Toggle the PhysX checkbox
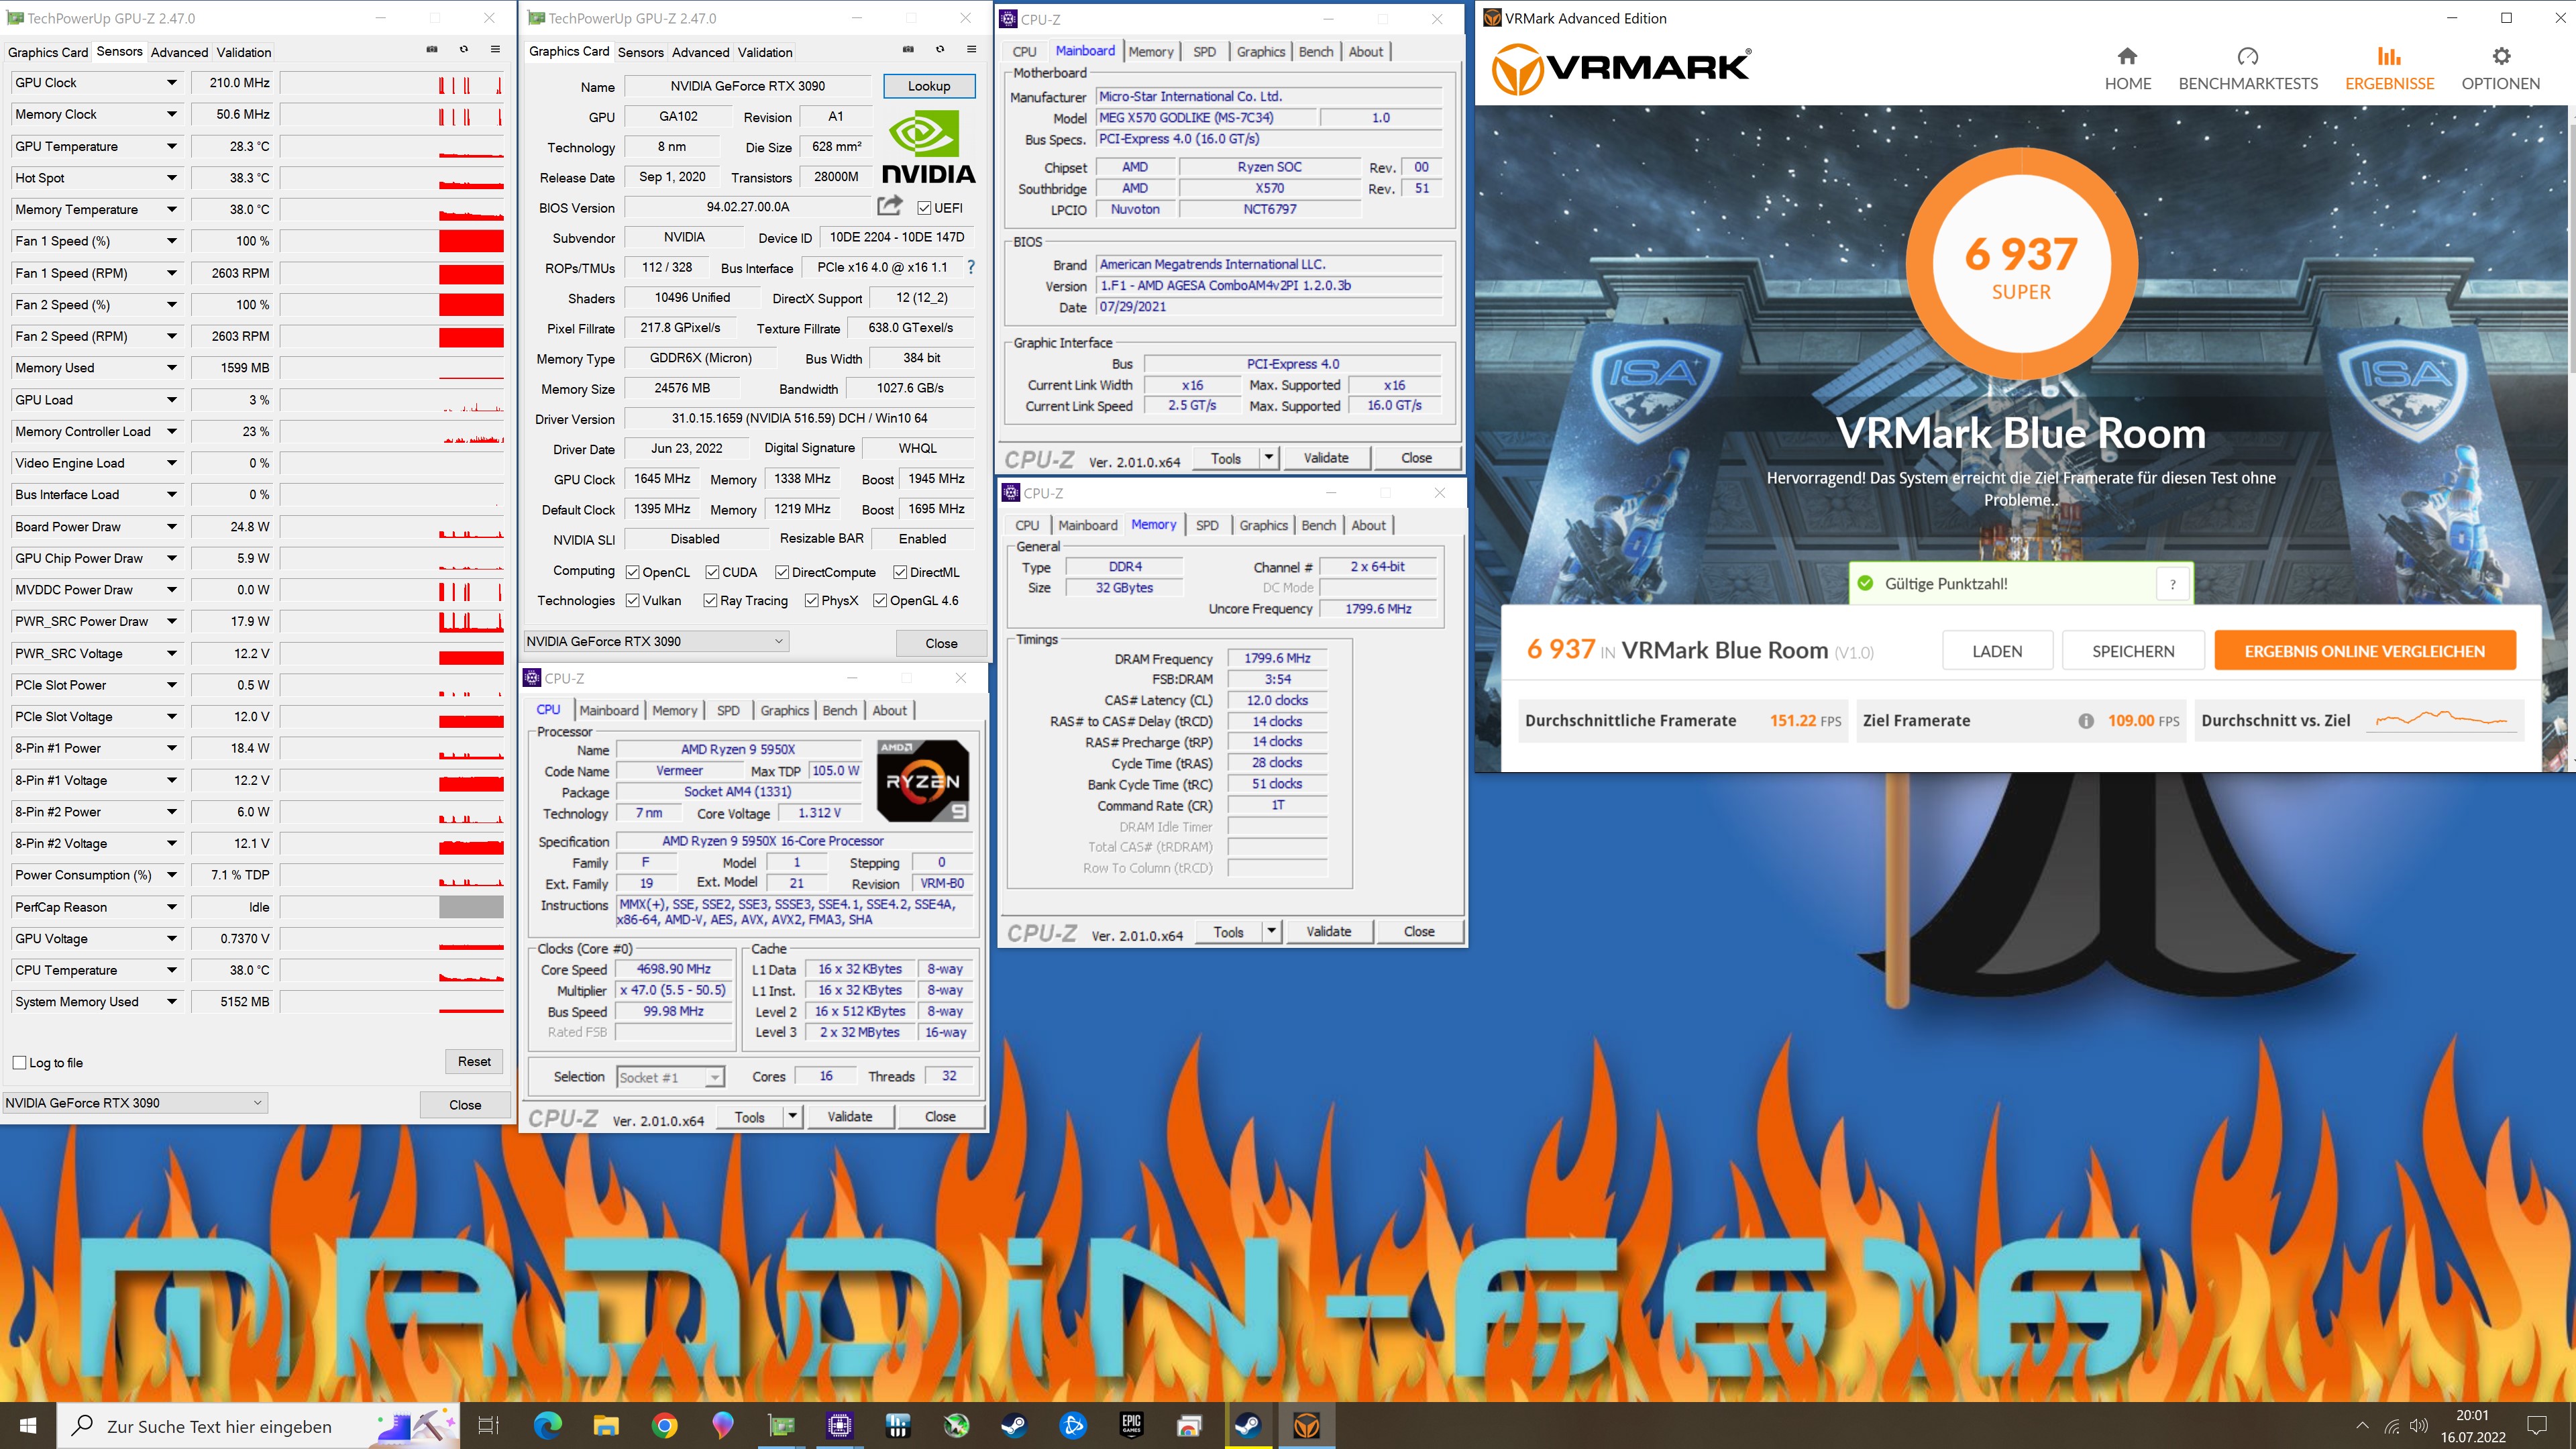 click(x=811, y=600)
